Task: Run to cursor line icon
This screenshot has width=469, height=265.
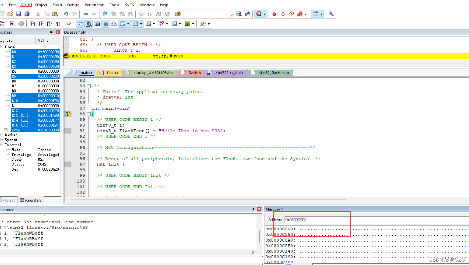Action: [x=58, y=24]
